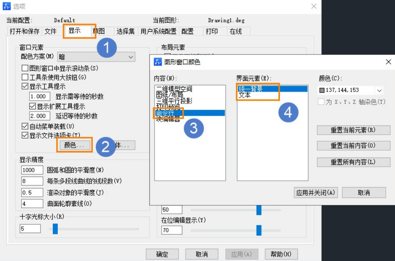395x261 pixels.
Task: Click the 在位编辑显示 slider handle
Action: pos(259,230)
